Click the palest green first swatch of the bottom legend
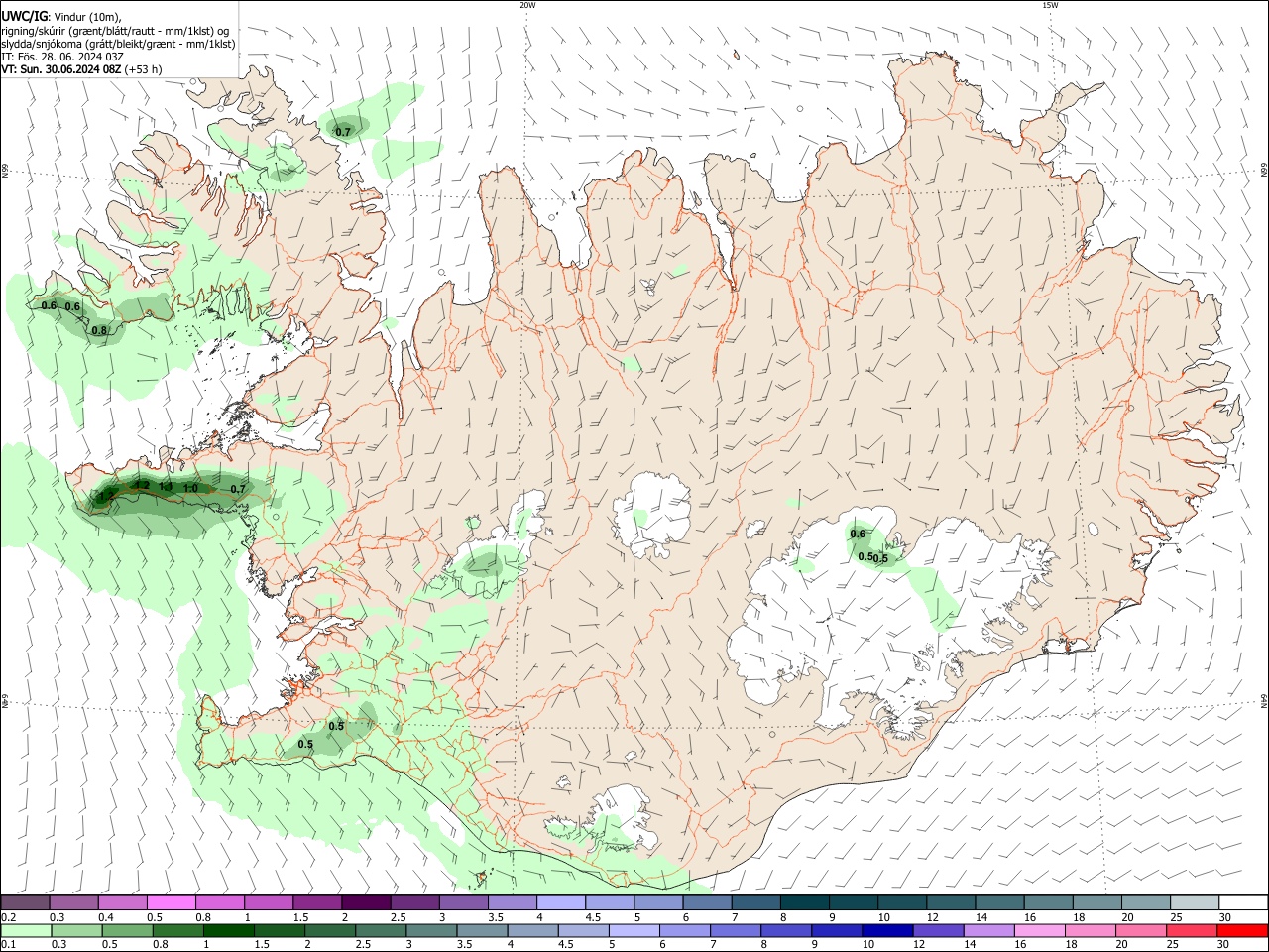The image size is (1269, 952). click(25, 930)
